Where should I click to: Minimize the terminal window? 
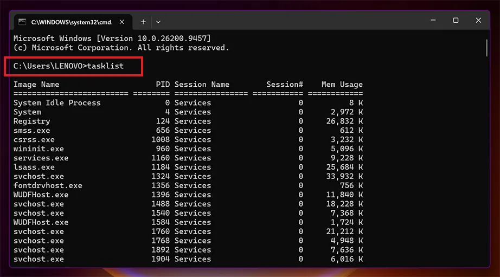pos(433,20)
